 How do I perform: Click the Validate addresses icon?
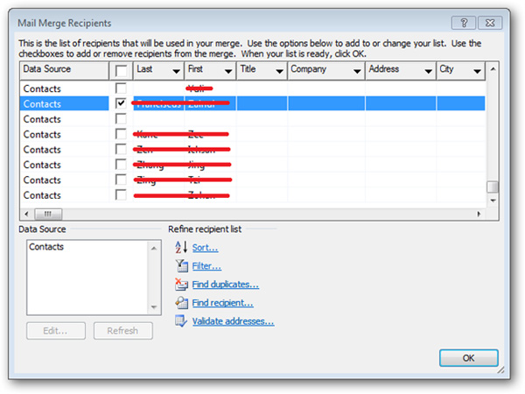click(181, 321)
